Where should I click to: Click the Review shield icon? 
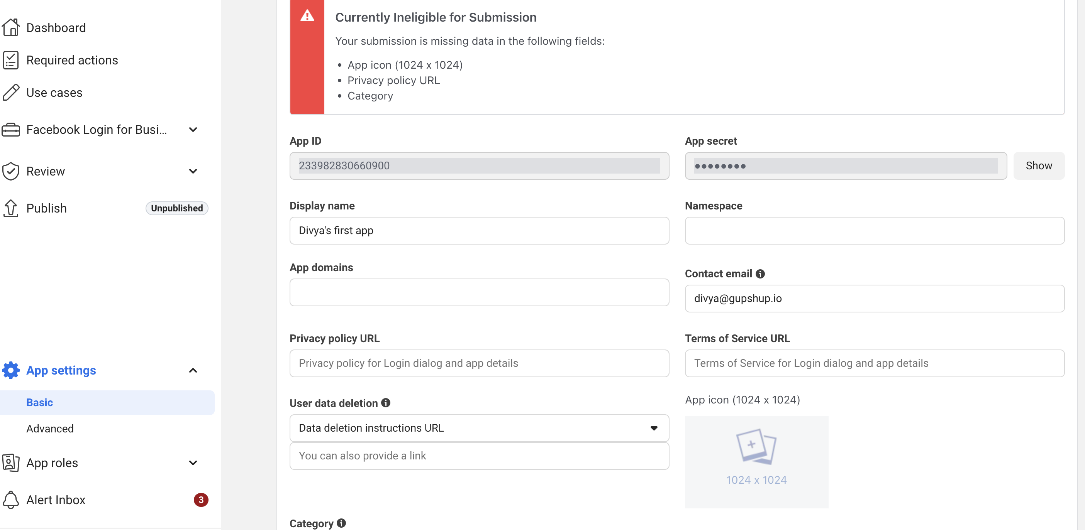(x=11, y=171)
